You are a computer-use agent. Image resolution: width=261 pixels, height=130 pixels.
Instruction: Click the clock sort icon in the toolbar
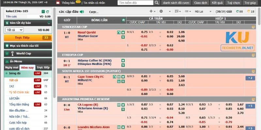[x=161, y=11]
